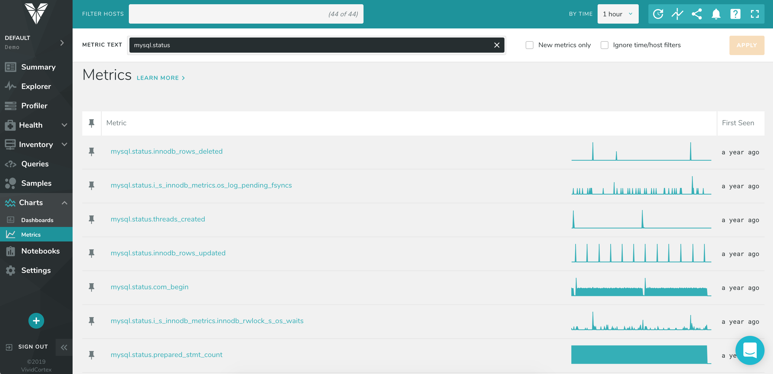Clear the metric text with the X button
The height and width of the screenshot is (374, 773).
[x=497, y=45]
